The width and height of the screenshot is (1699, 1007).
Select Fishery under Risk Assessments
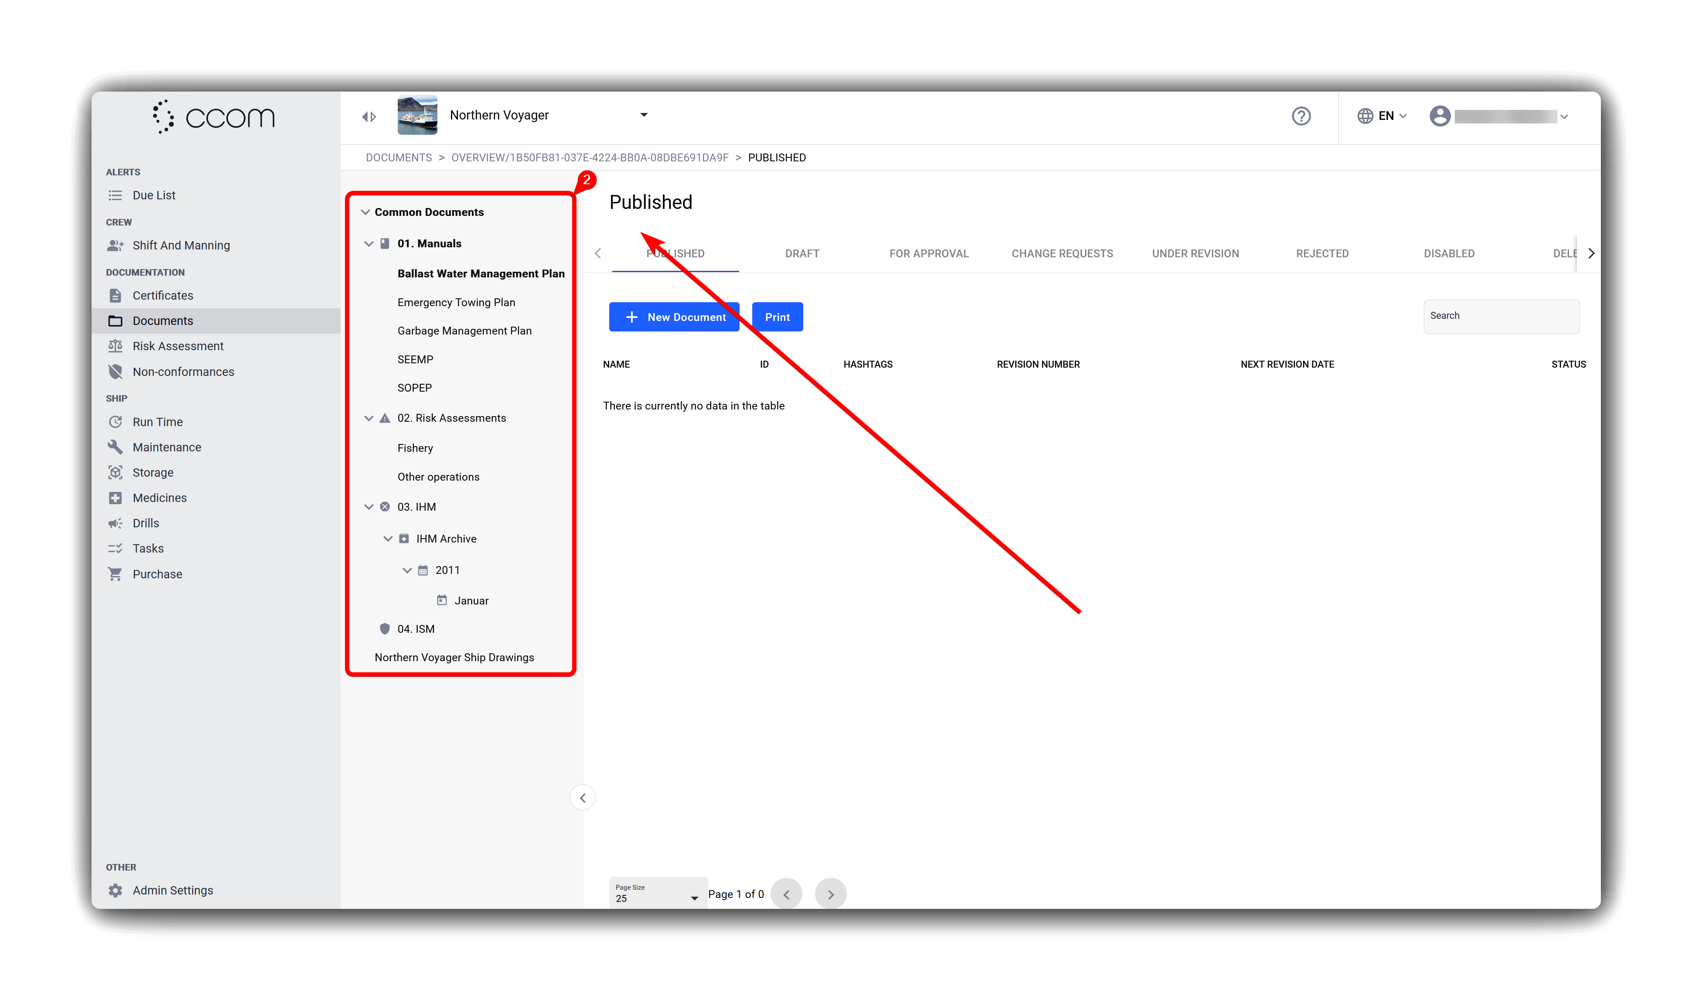point(415,448)
